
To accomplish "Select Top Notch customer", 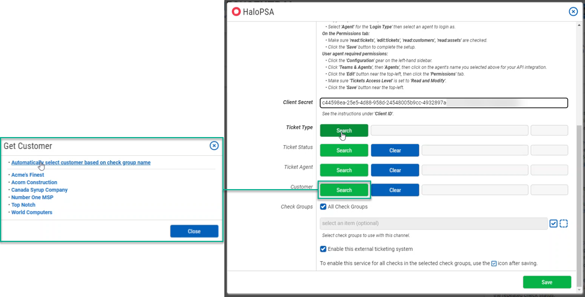I will 23,205.
